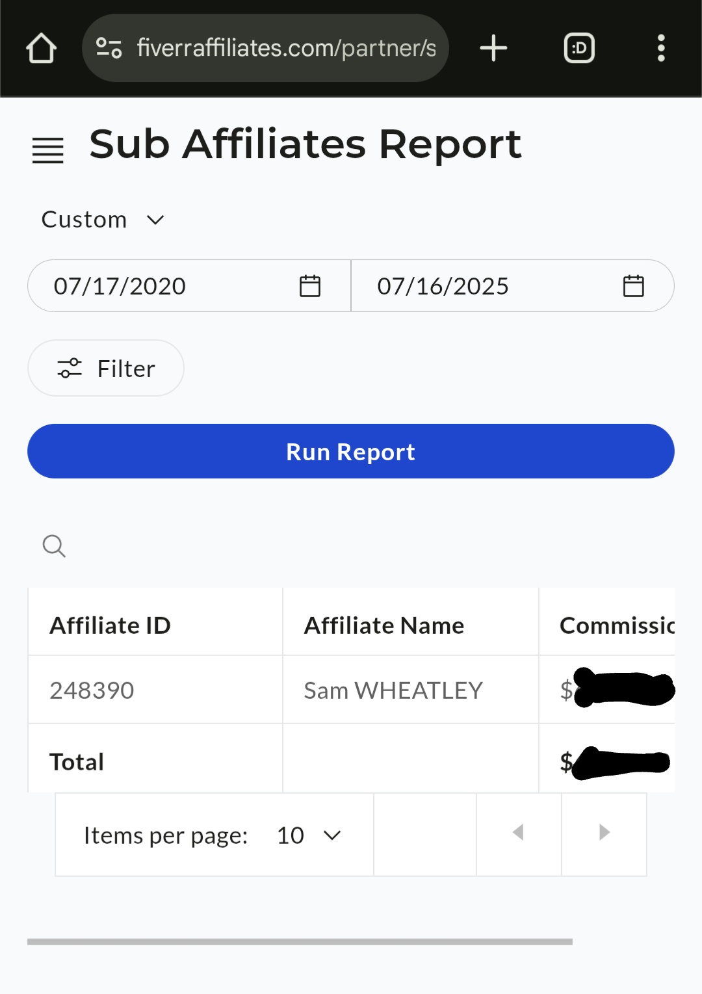
Task: Open a new browser tab
Action: tap(493, 48)
